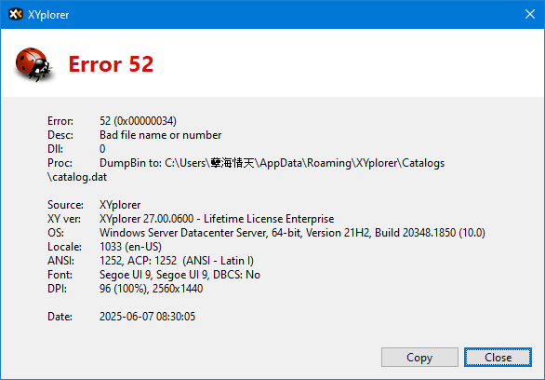Click the red Error 52 heading
Screen dimensions: 545x380
pyautogui.click(x=111, y=64)
